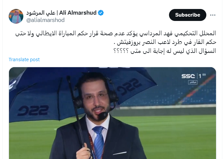Click the Subscribe button
224x159 pixels.
pyautogui.click(x=188, y=15)
